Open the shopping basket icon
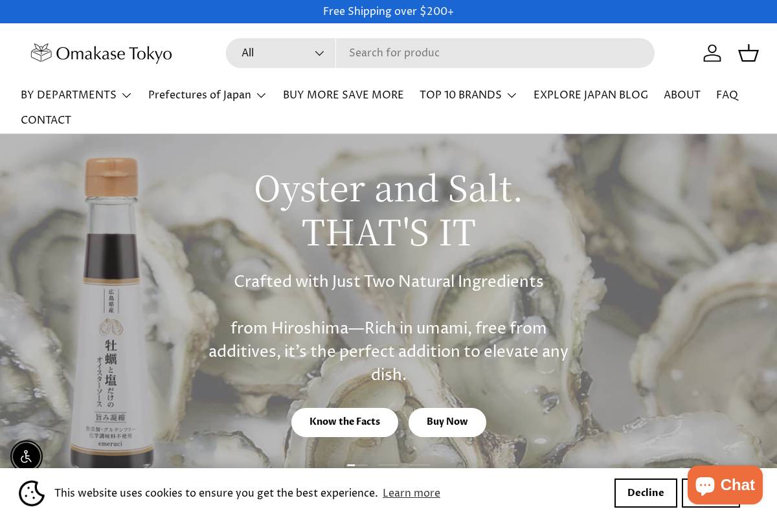The width and height of the screenshot is (777, 518). (x=749, y=53)
